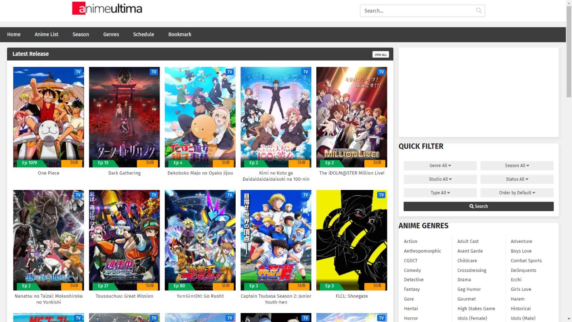
Task: Click the Quick Filter Search button
Action: (x=479, y=206)
